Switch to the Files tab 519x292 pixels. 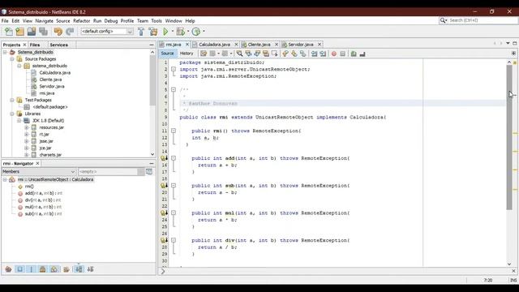tap(35, 45)
